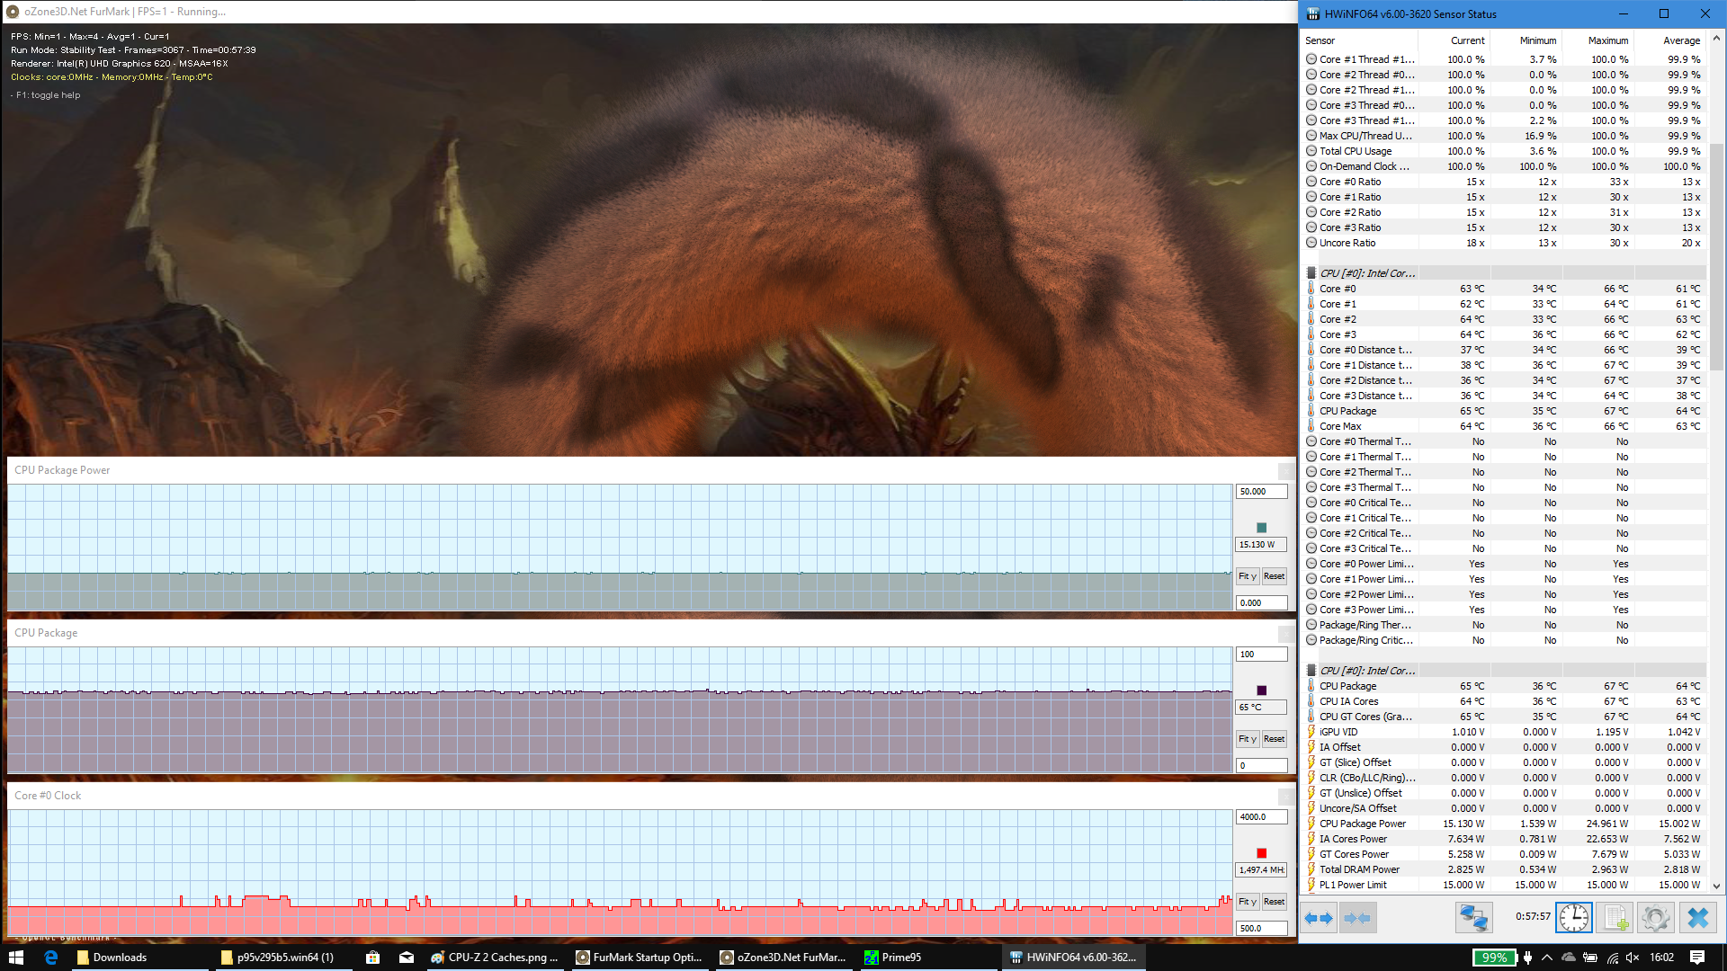Click the 4000.0 max field of Clock graph

coord(1261,817)
